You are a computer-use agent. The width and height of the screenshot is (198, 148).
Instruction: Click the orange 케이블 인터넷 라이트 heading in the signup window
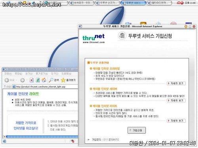coord(105,106)
